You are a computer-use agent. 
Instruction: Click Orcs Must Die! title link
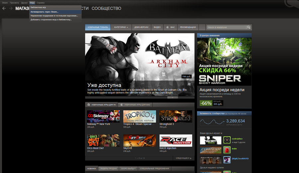[95, 148]
